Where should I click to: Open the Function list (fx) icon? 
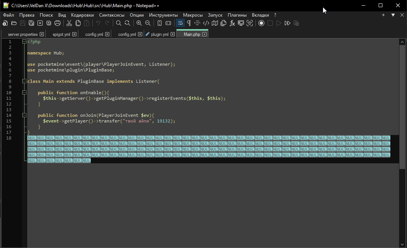pyautogui.click(x=232, y=23)
